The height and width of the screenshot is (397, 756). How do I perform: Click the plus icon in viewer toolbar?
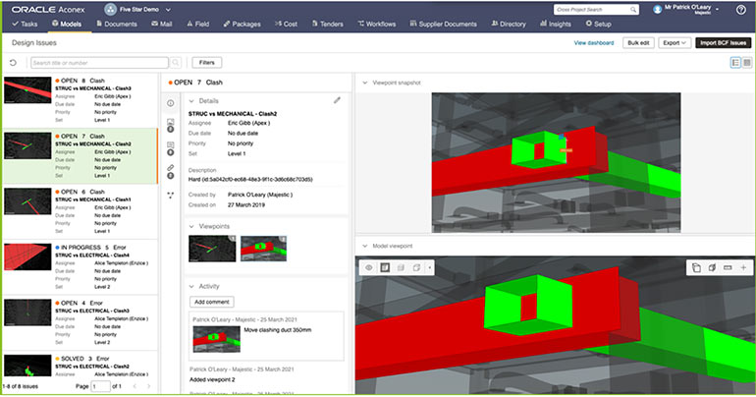(x=743, y=267)
